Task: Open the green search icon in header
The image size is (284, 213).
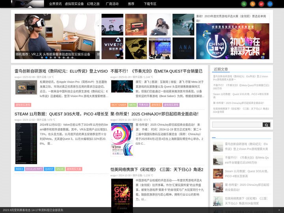Action: click(244, 4)
